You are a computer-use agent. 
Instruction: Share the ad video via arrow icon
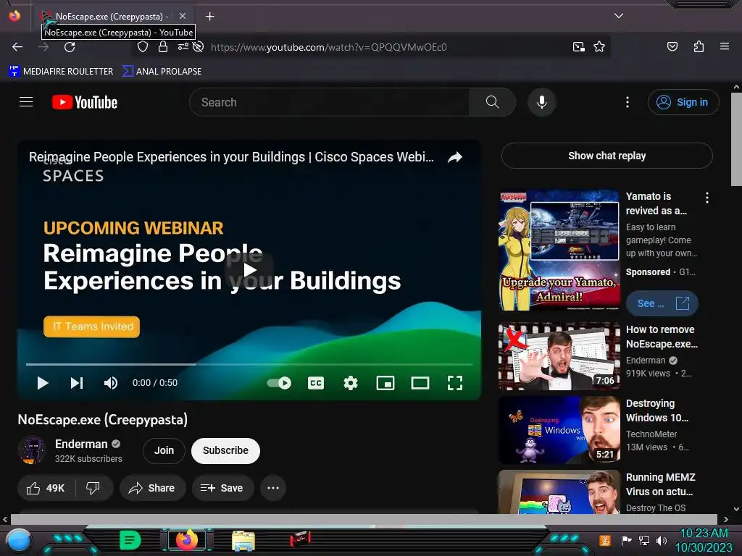(x=455, y=157)
